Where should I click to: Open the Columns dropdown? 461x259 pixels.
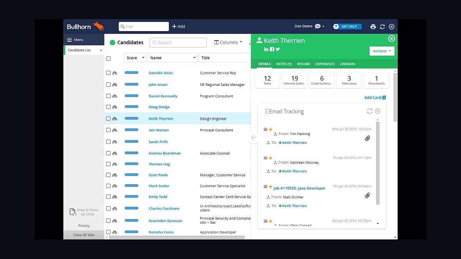(x=228, y=42)
